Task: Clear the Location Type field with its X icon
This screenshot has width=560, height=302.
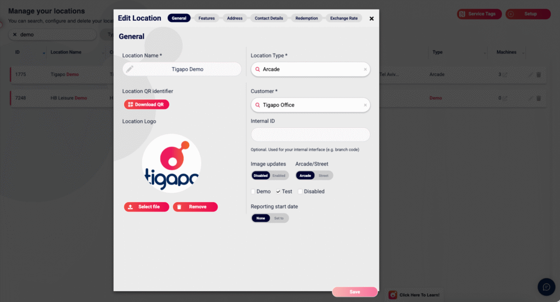Action: click(x=365, y=70)
